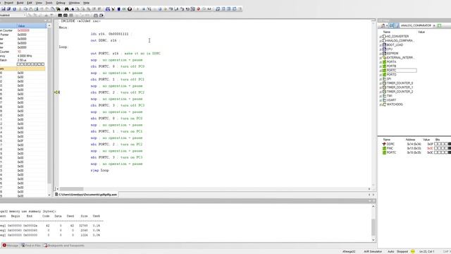
Task: Click the 4.0000 MHz frequency value
Action: (x=25, y=56)
